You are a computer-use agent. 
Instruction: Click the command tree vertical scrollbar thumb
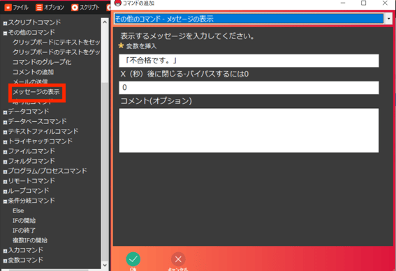[105, 171]
